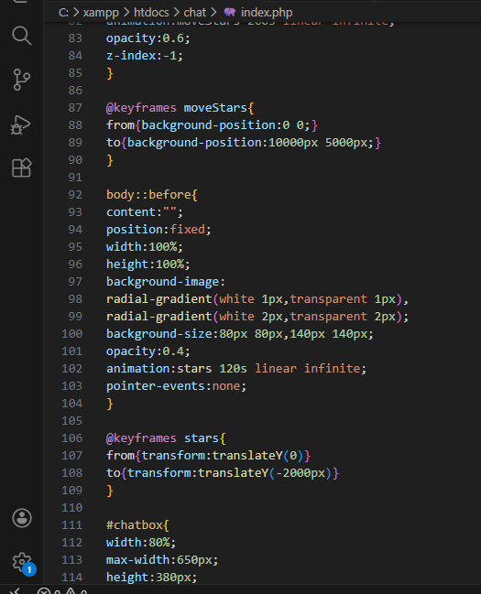
Task: Open the Search view in activity bar
Action: pos(22,36)
